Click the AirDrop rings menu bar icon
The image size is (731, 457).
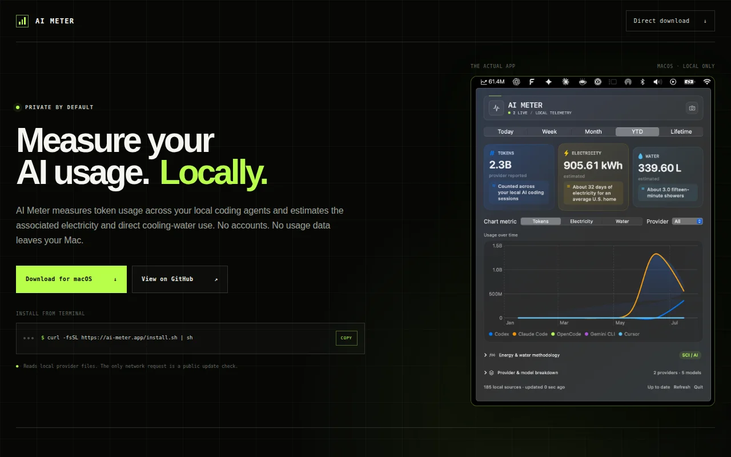click(628, 82)
